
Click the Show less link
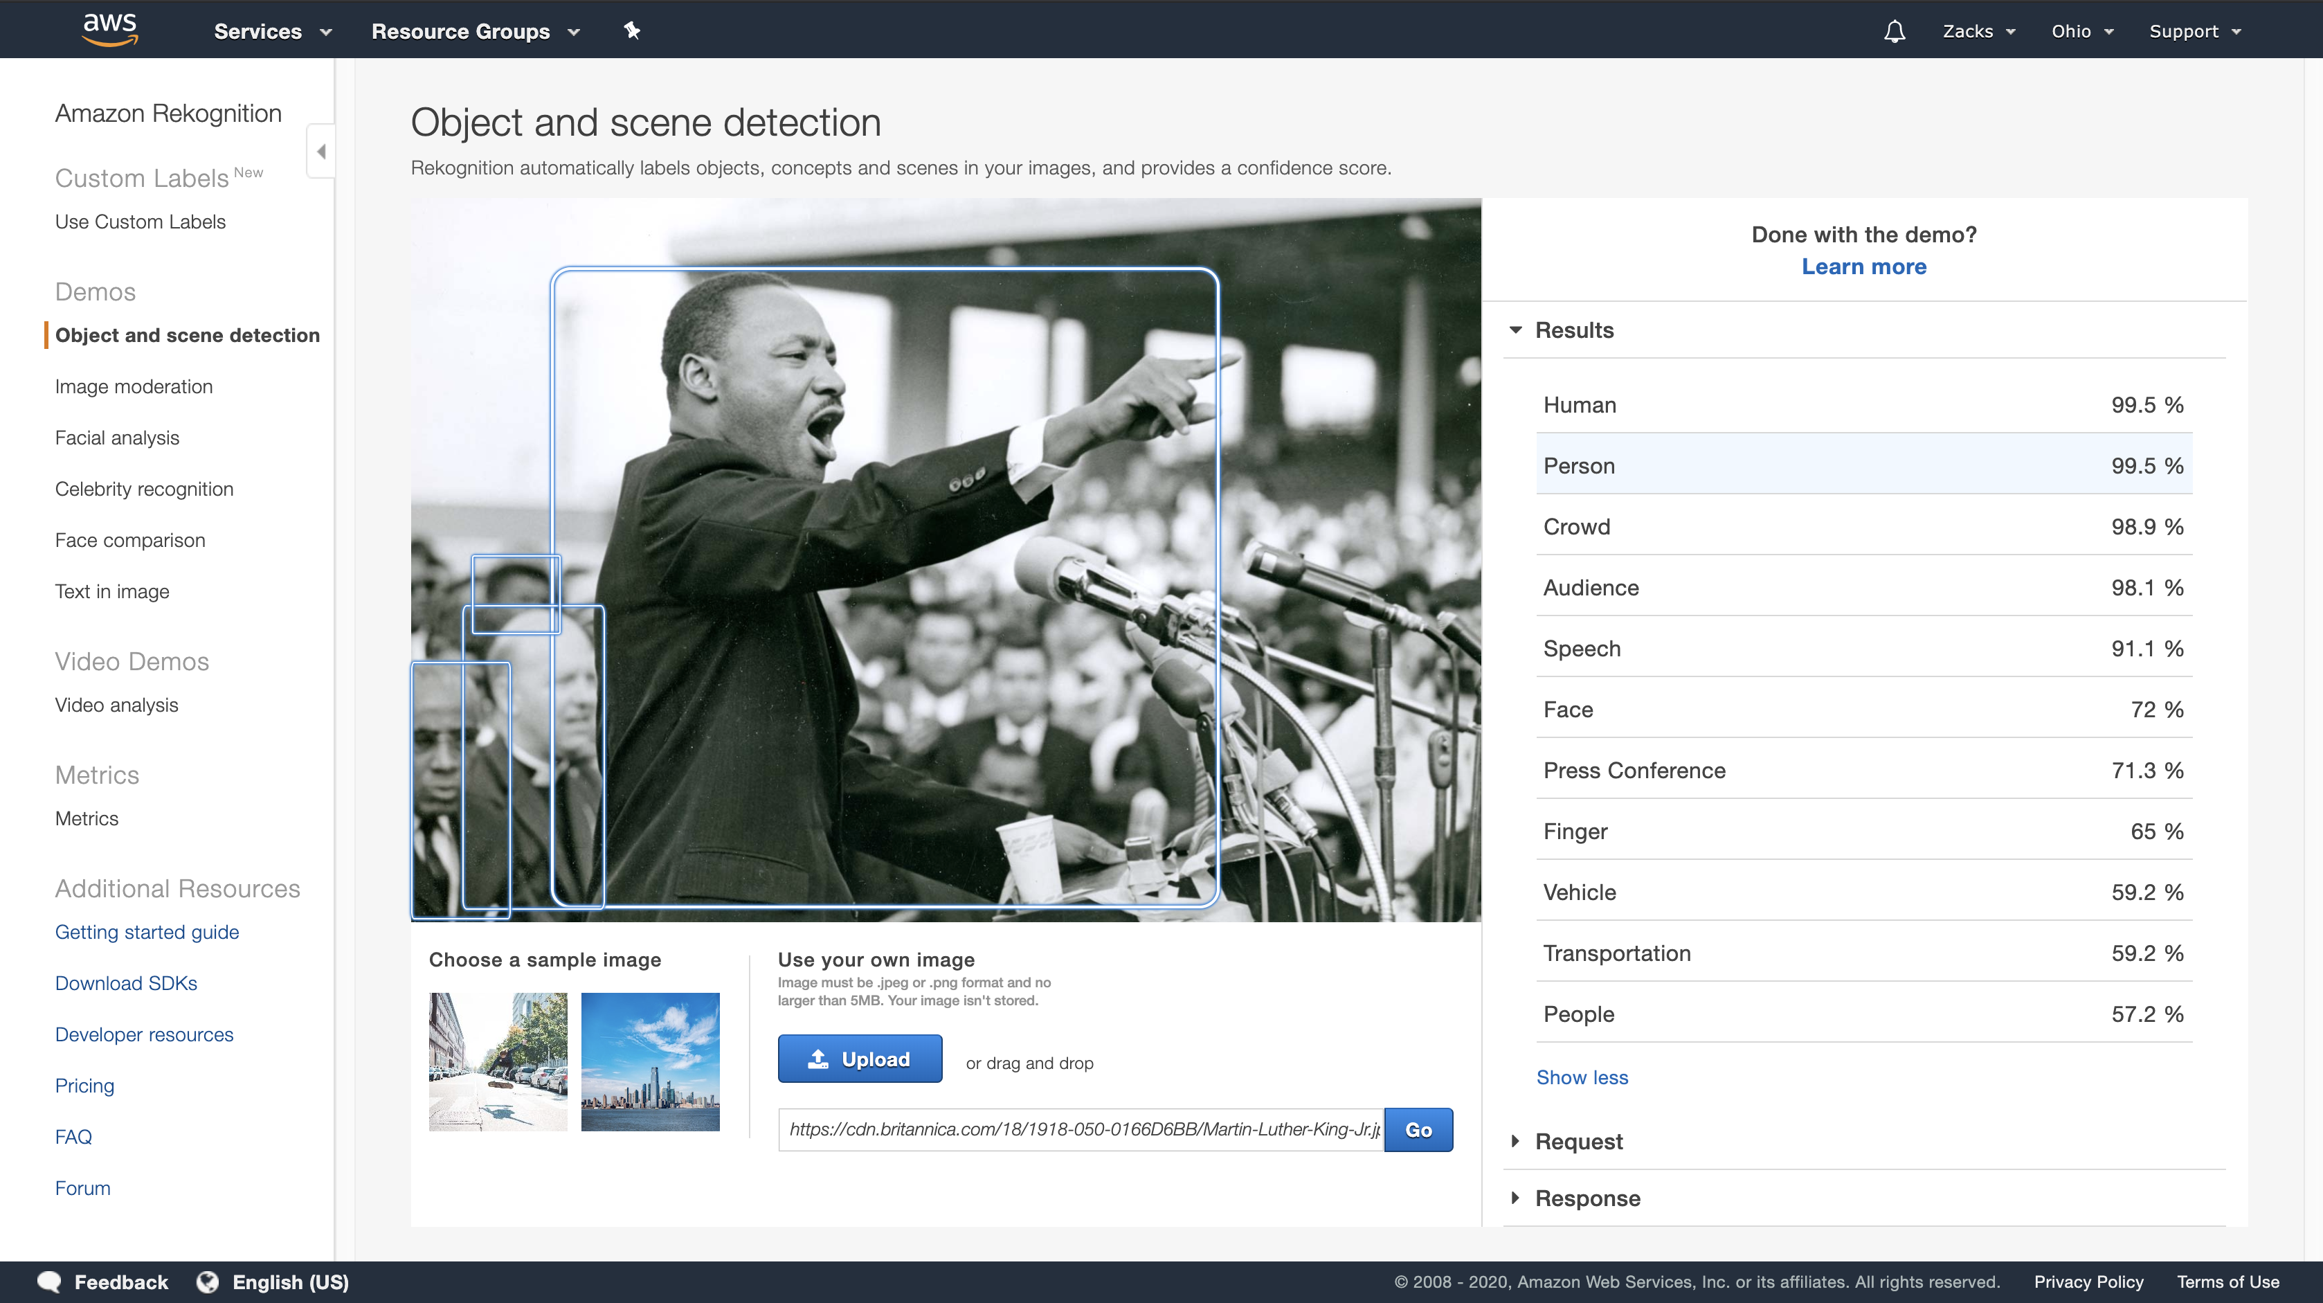pyautogui.click(x=1582, y=1077)
